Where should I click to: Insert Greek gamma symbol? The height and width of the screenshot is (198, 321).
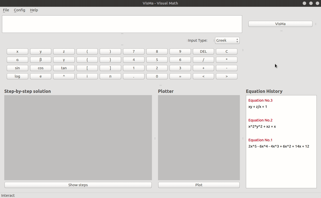click(x=64, y=60)
